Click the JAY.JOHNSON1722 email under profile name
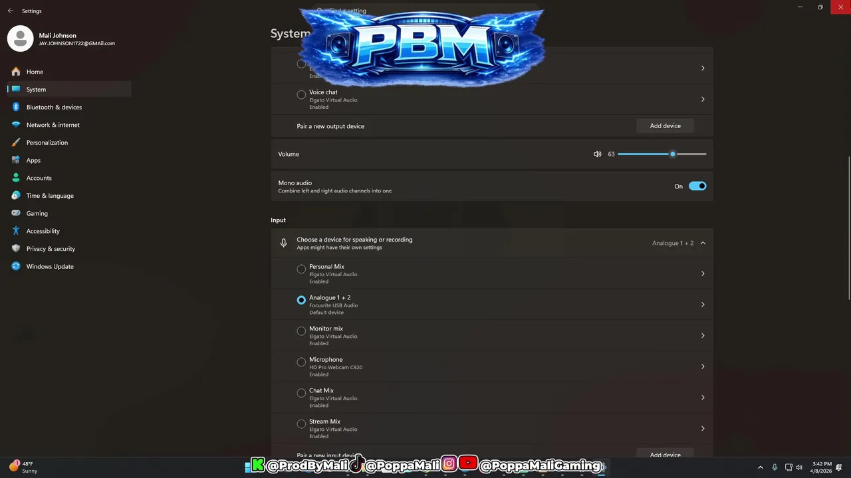851x478 pixels. (76, 44)
